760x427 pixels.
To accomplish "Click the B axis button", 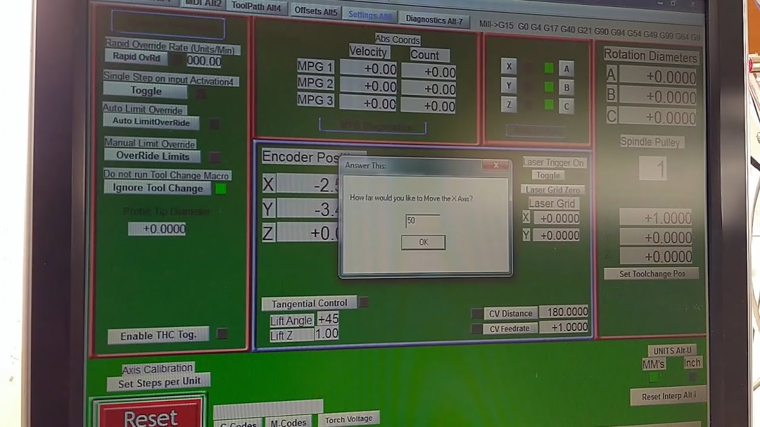I will tap(566, 88).
